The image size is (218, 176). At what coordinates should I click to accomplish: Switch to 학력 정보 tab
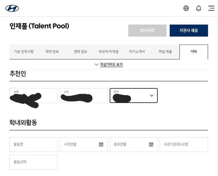pos(52,52)
